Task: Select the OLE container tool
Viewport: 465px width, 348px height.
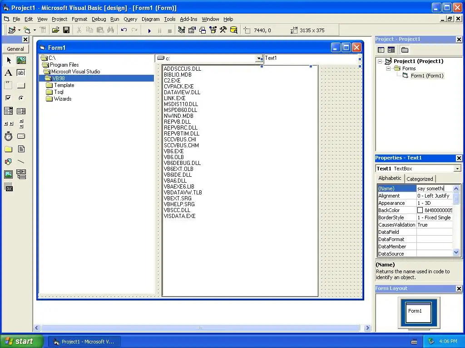Action: [9, 187]
